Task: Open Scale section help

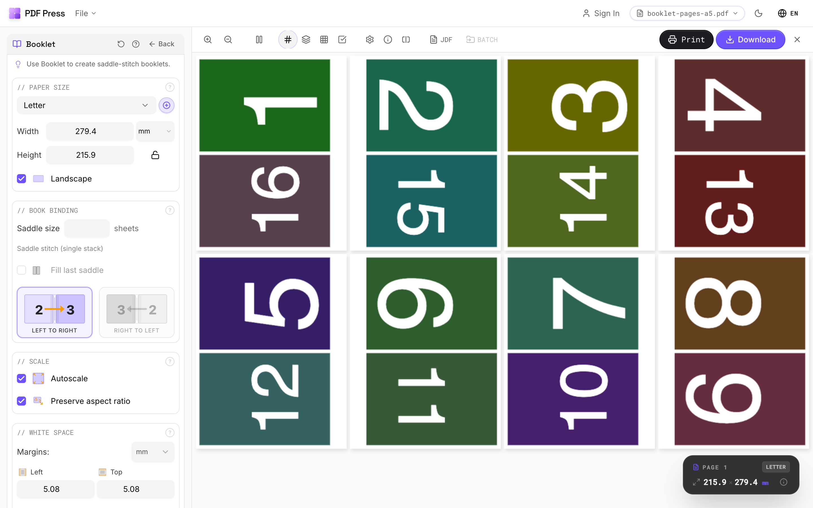Action: click(170, 362)
